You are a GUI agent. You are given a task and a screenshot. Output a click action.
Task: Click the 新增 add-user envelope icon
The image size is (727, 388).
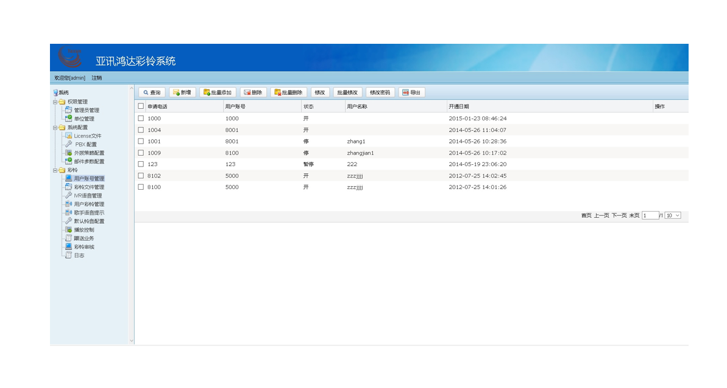[176, 93]
